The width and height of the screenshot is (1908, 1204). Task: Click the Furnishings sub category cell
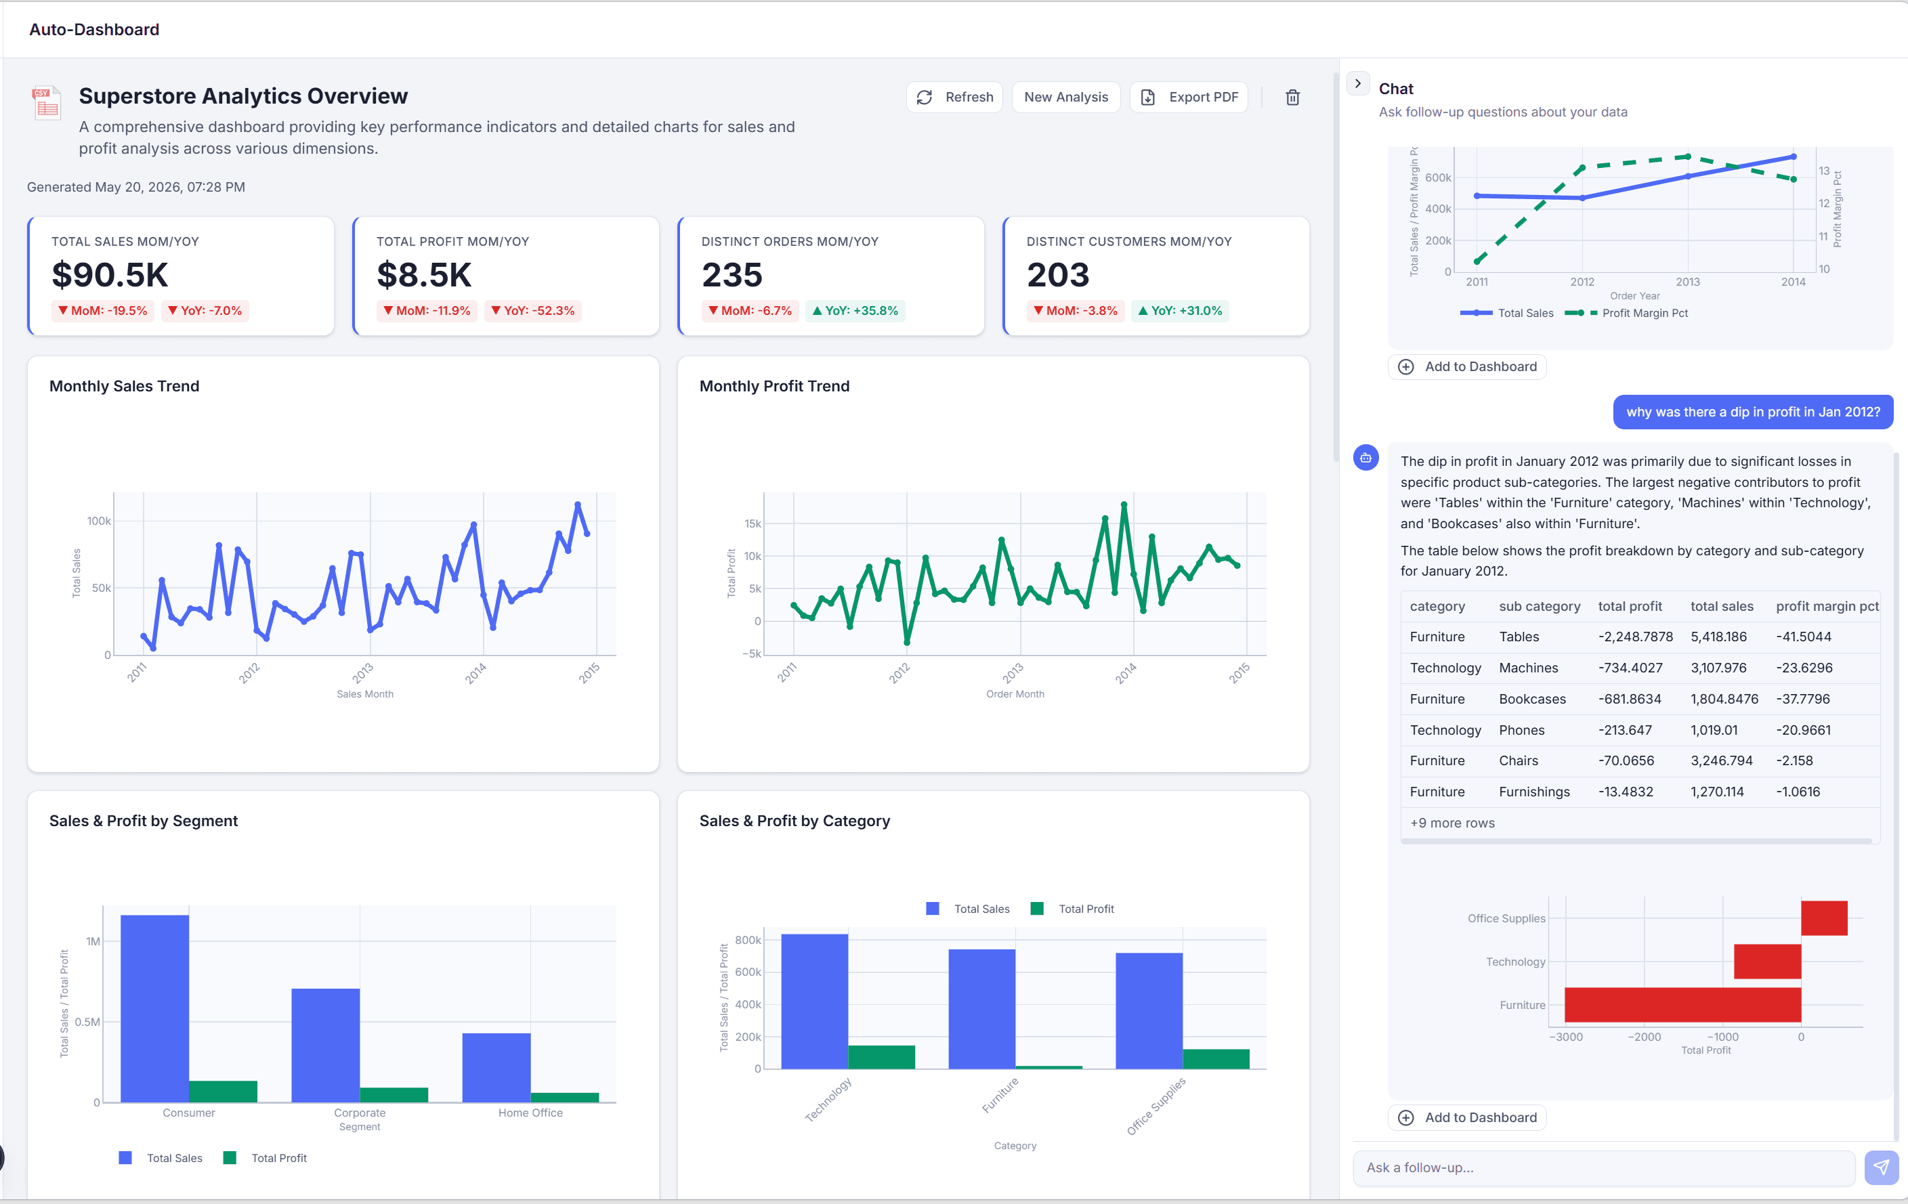point(1533,792)
